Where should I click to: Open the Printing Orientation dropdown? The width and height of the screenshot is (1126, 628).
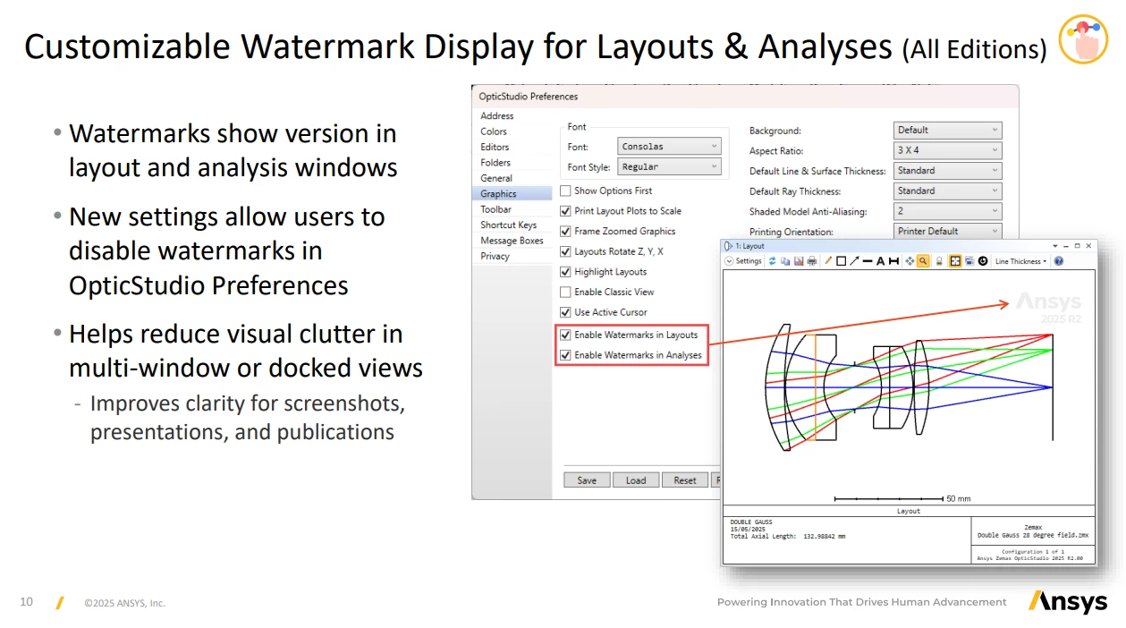[948, 231]
